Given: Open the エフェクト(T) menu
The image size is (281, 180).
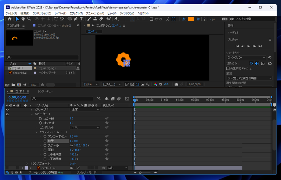Looking at the screenshot, I should tap(76, 13).
